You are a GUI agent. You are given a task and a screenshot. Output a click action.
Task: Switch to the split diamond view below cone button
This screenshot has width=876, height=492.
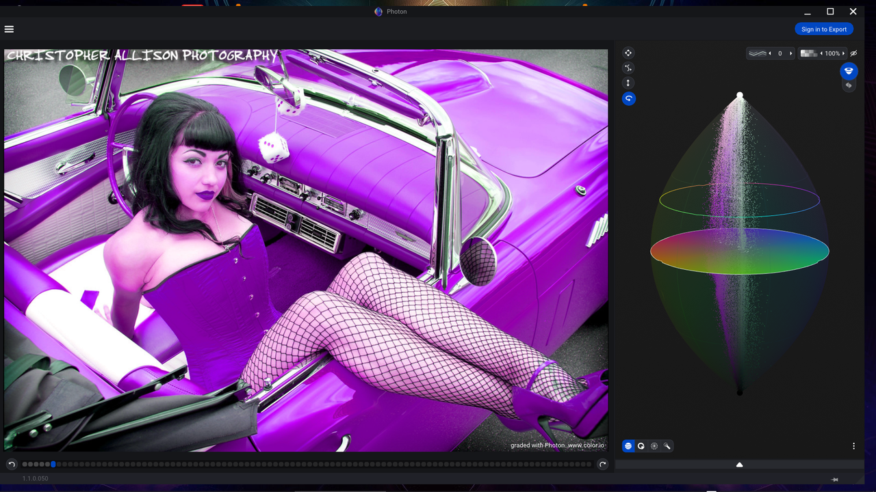[849, 85]
